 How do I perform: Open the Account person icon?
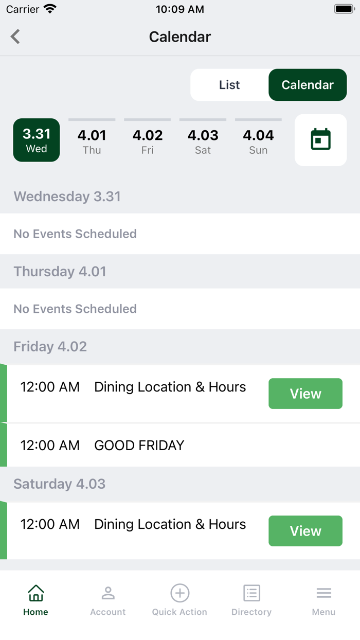pos(107,593)
